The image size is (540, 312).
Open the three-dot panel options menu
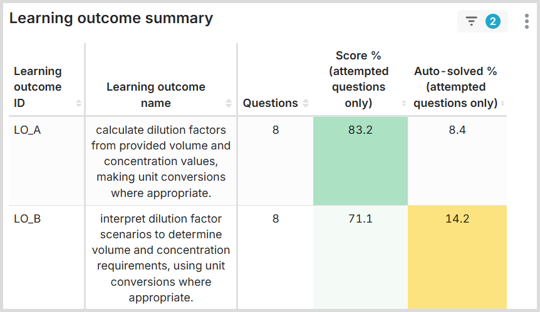pyautogui.click(x=527, y=21)
